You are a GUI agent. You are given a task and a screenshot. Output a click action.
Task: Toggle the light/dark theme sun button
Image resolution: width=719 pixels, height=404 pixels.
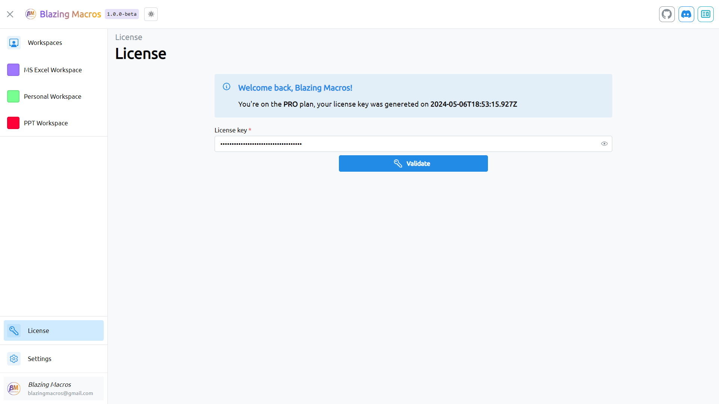[x=151, y=14]
